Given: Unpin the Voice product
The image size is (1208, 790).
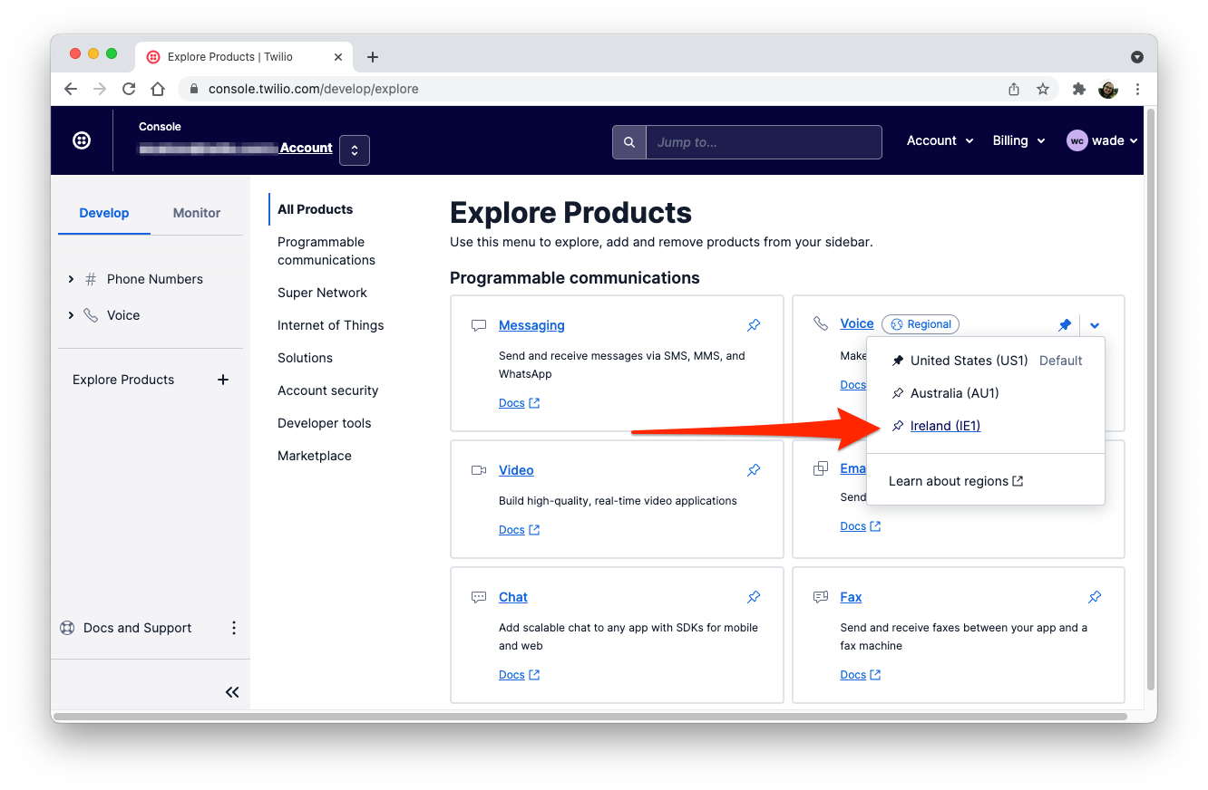Looking at the screenshot, I should coord(1065,324).
